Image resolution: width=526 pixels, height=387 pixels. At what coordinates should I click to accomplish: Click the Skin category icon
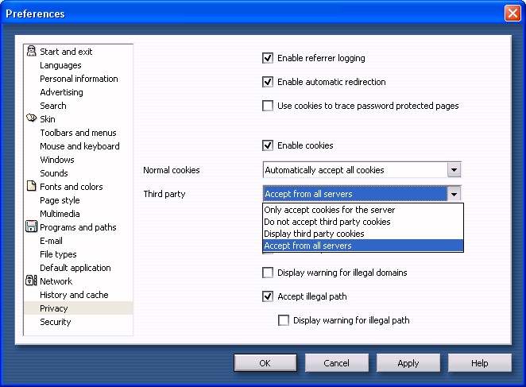coord(32,119)
